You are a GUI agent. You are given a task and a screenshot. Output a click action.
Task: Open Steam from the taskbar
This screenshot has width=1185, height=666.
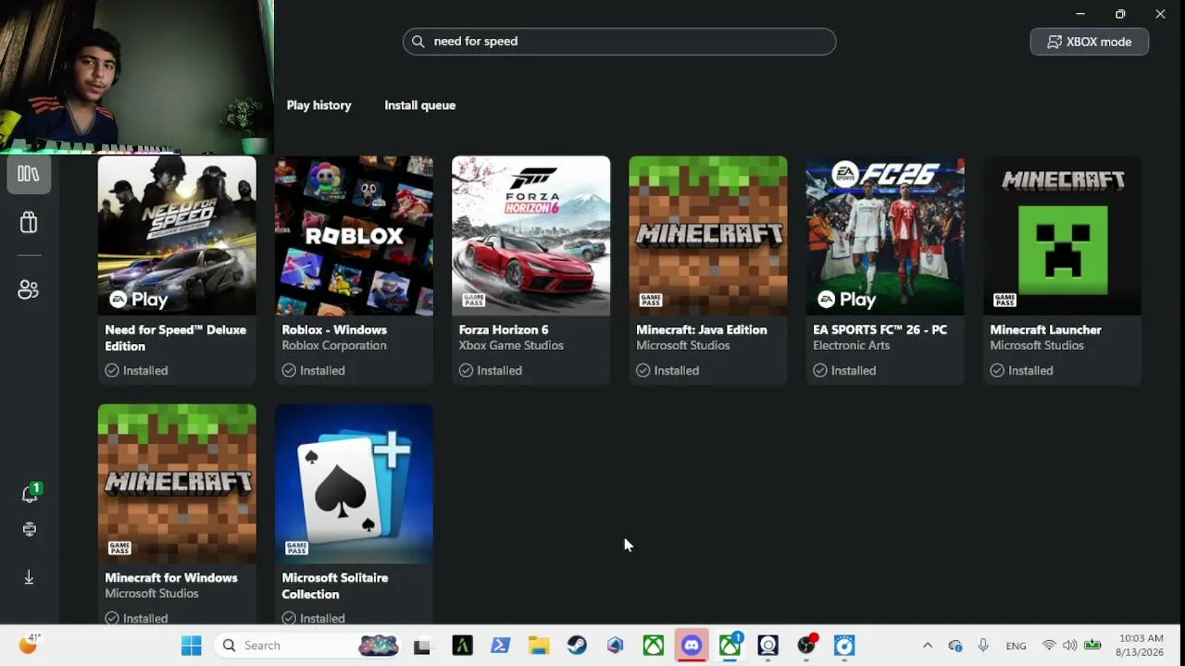click(577, 646)
